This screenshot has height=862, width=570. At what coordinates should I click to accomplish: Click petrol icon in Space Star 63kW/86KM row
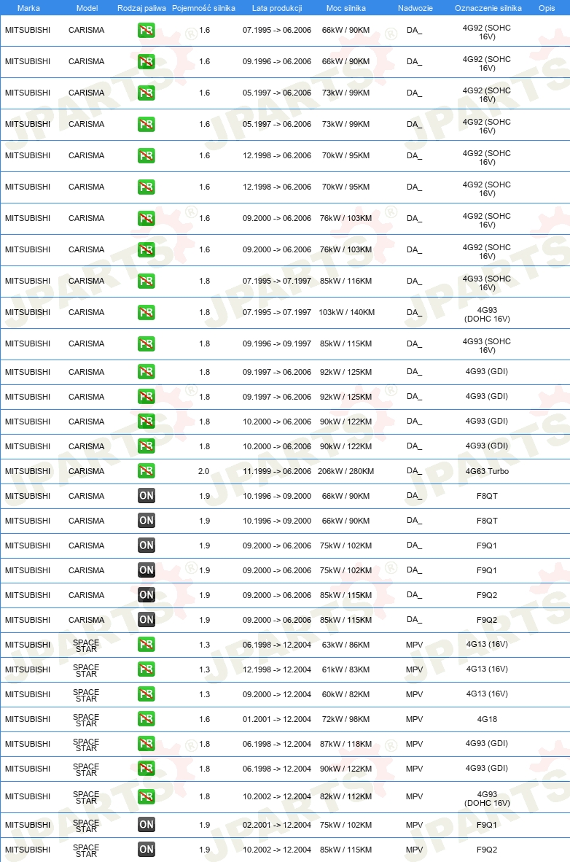(147, 644)
